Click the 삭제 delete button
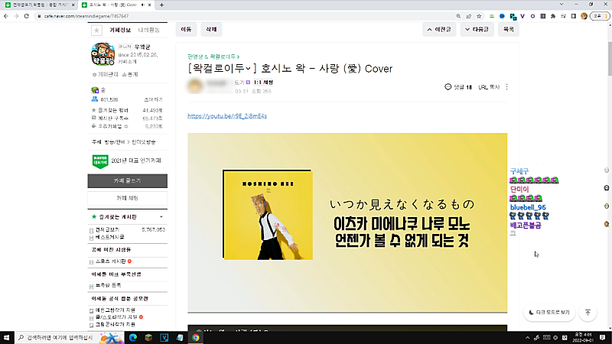 coord(211,29)
